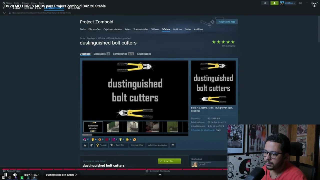Select the Oficina tab

[x=166, y=29]
